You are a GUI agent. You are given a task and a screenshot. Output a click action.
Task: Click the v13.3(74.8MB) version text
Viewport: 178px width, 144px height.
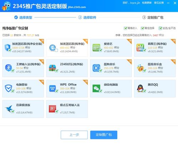(x=24, y=92)
